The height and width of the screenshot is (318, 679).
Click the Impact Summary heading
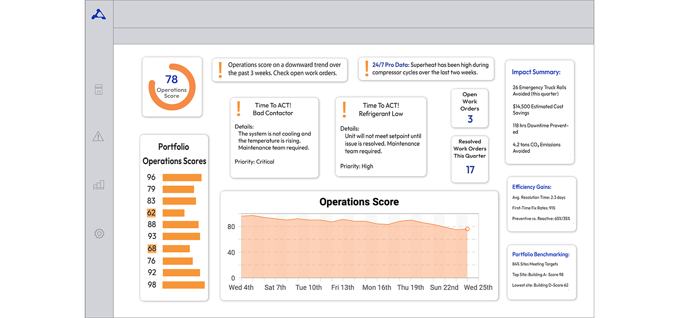pyautogui.click(x=536, y=72)
